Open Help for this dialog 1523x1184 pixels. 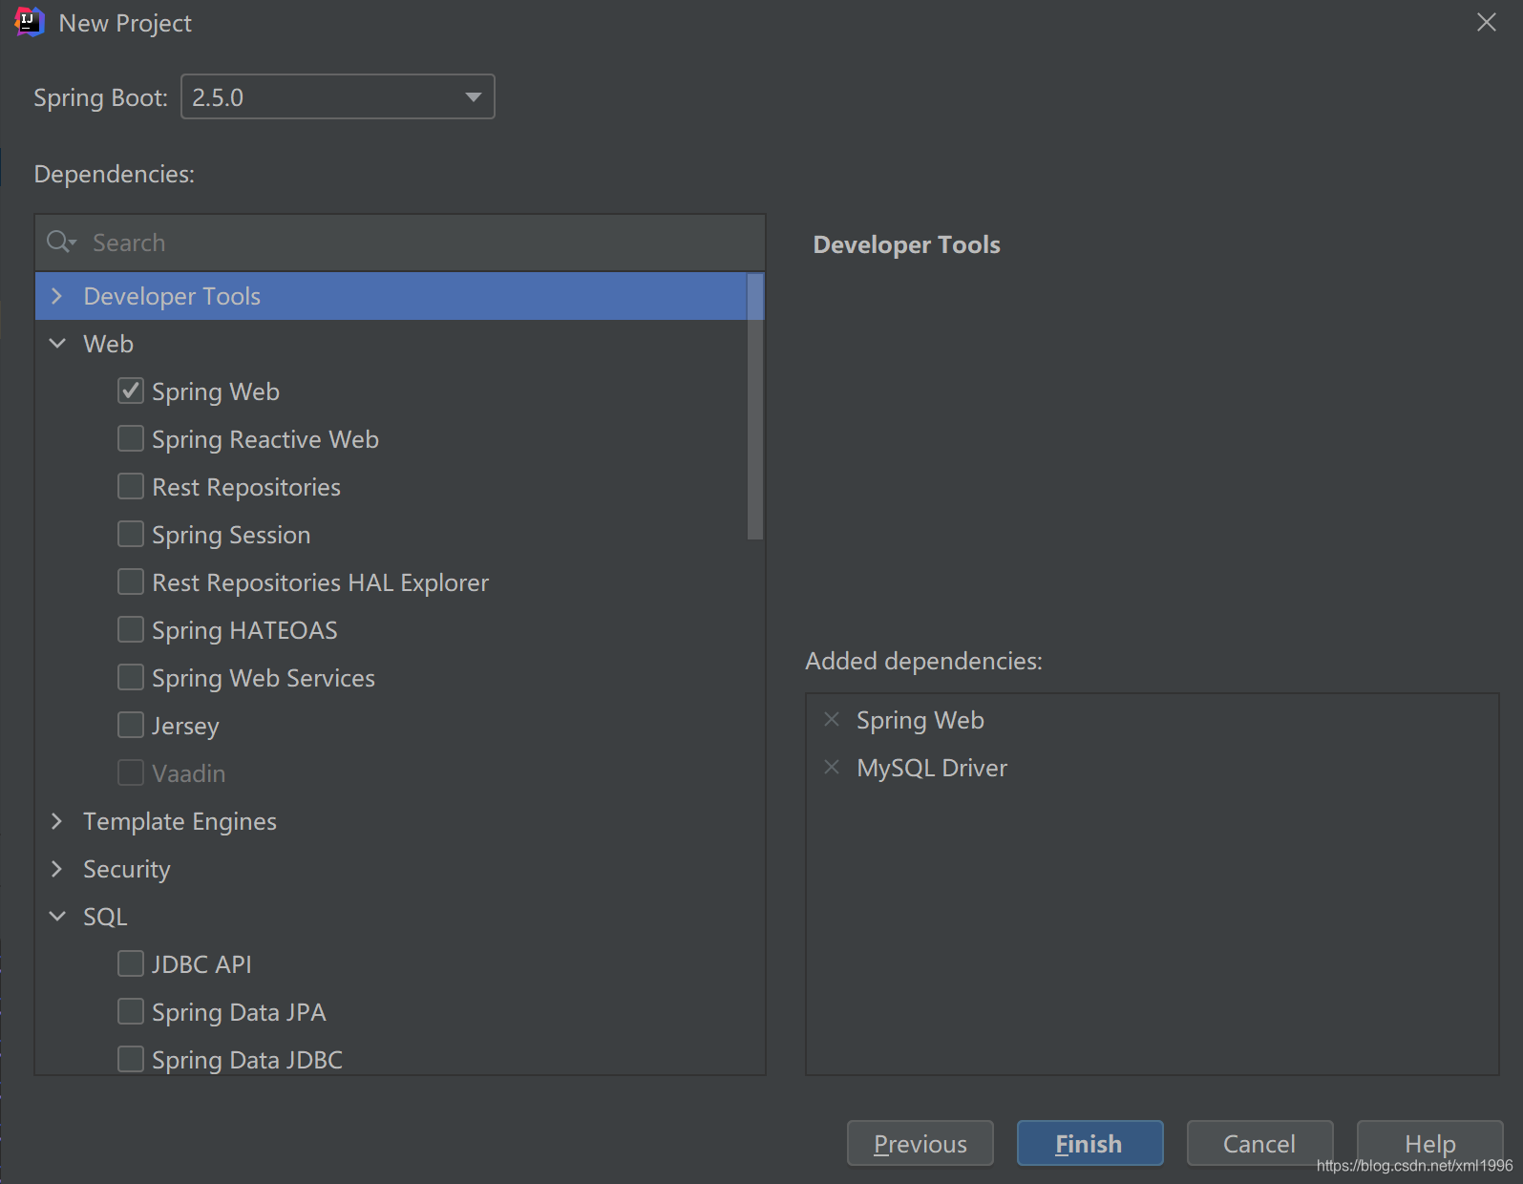tap(1429, 1143)
